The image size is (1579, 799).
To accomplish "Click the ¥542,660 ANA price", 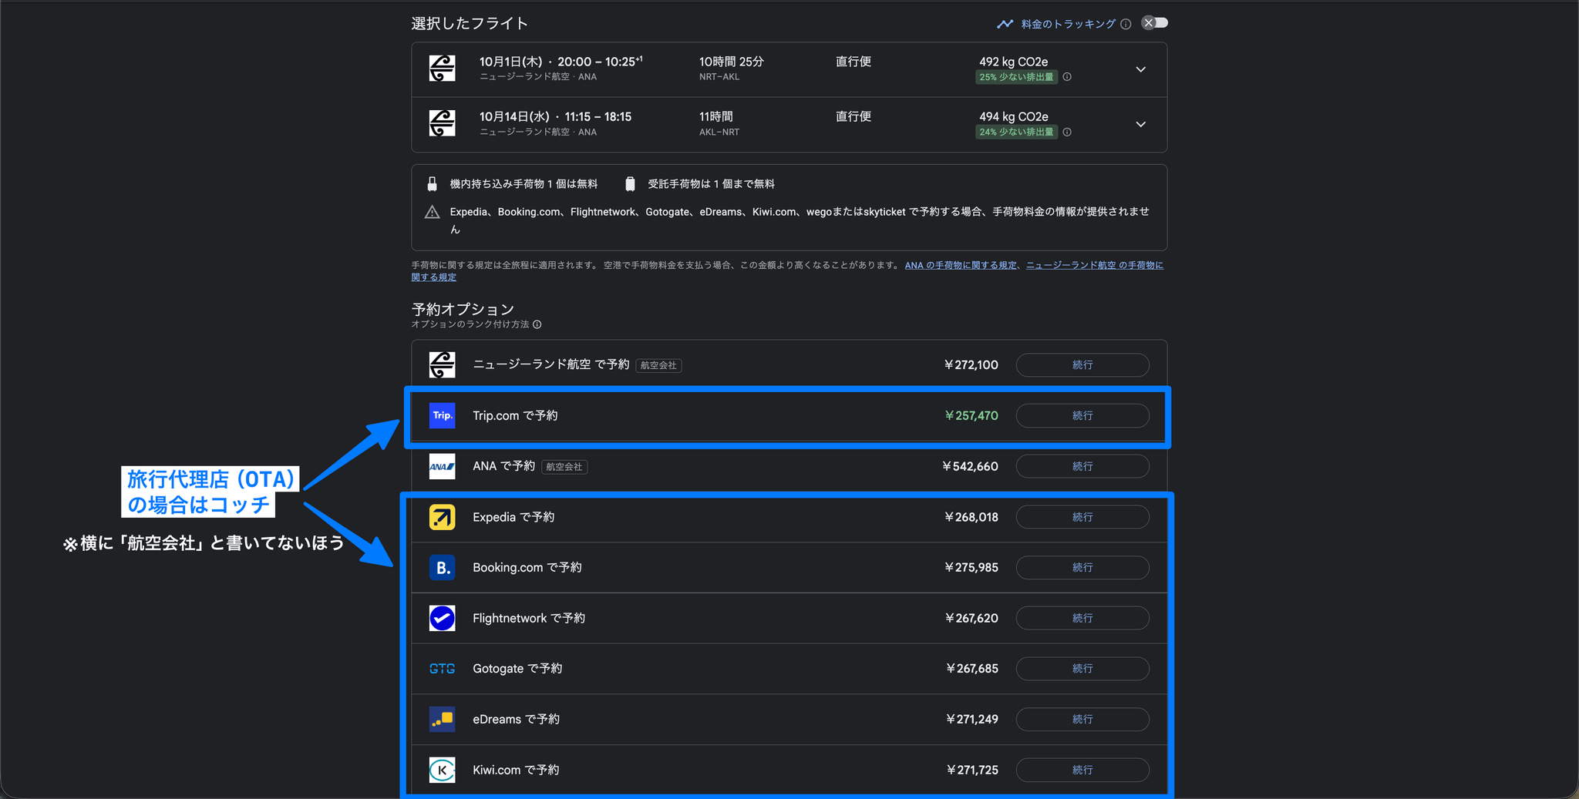I will [970, 466].
